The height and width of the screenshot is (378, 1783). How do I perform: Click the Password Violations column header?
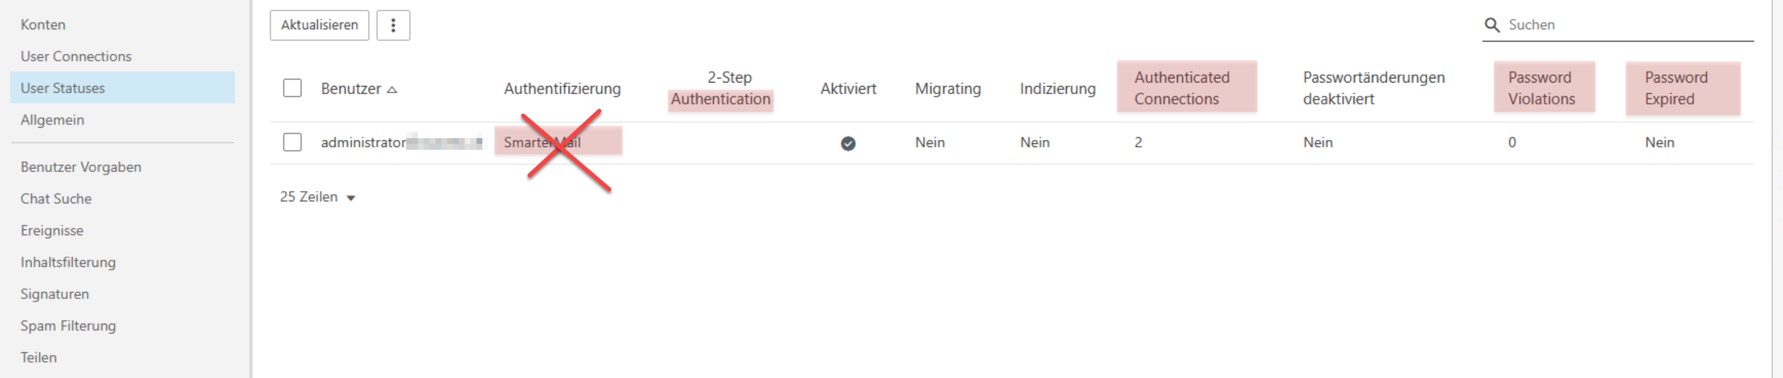1541,88
